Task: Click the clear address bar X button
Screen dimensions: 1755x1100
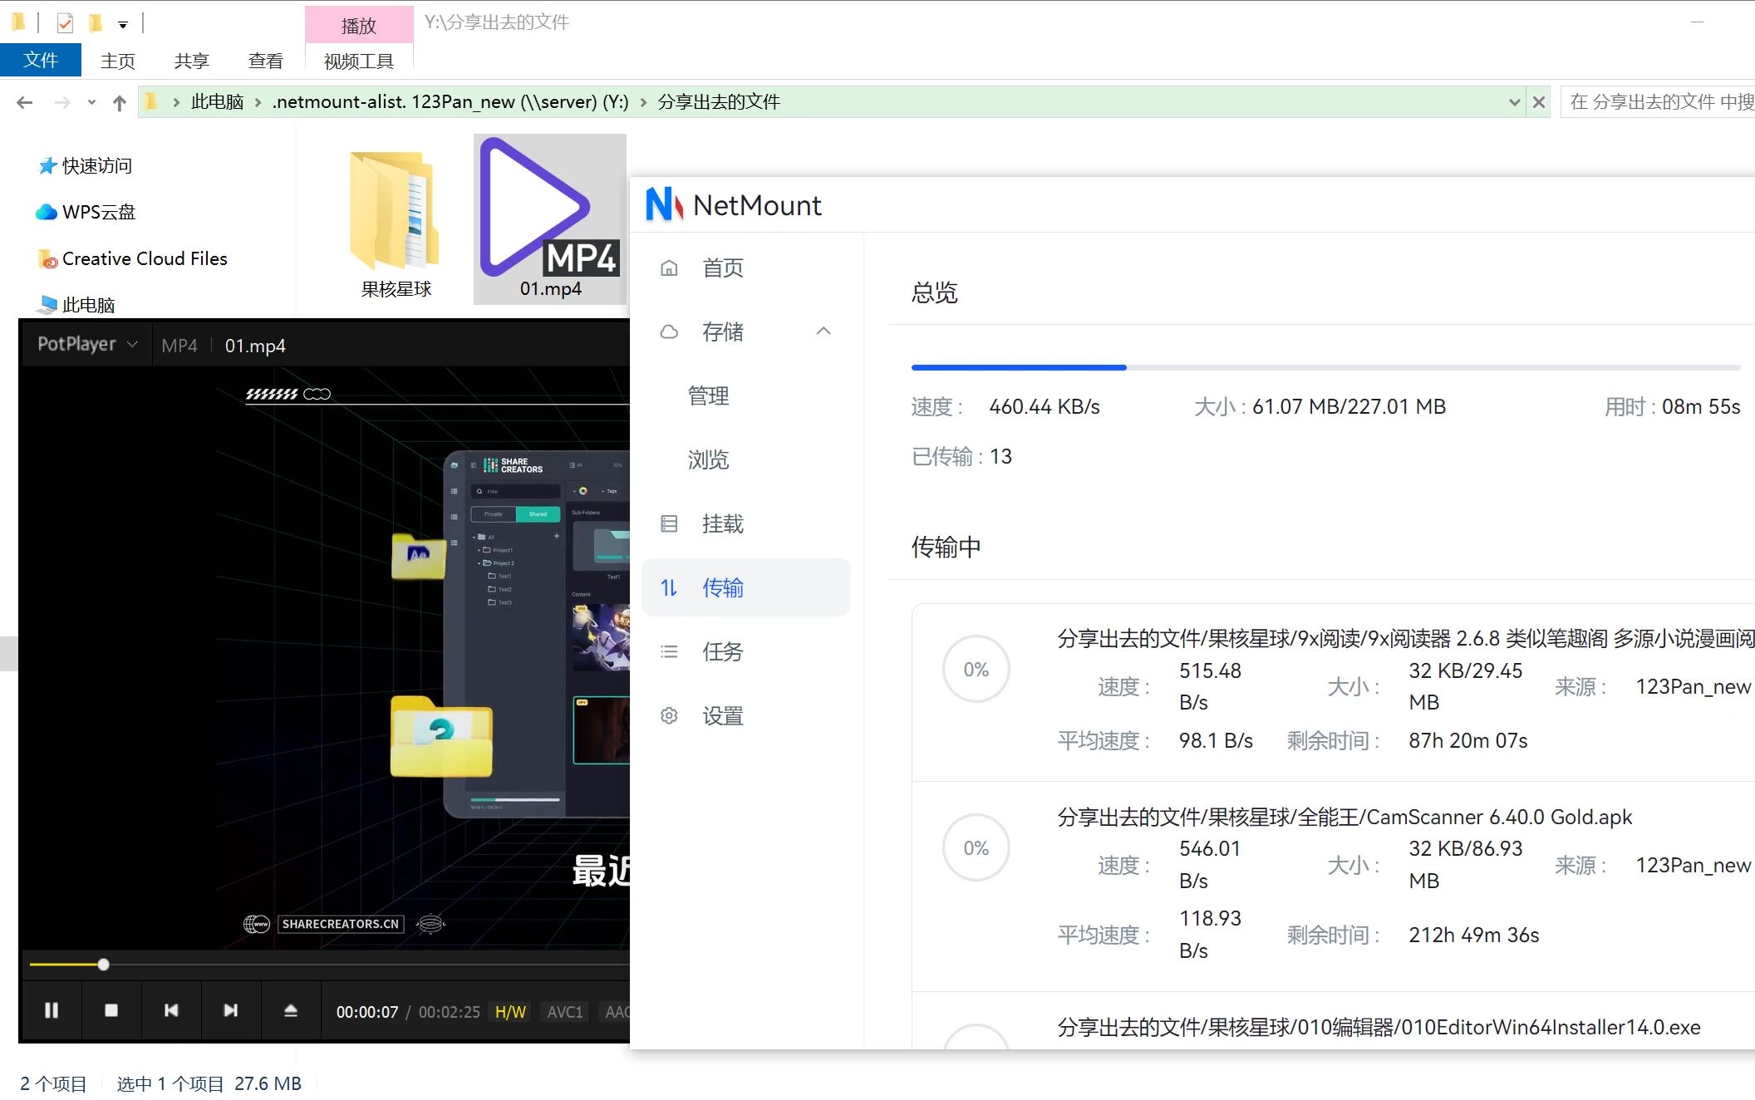Action: pyautogui.click(x=1539, y=102)
